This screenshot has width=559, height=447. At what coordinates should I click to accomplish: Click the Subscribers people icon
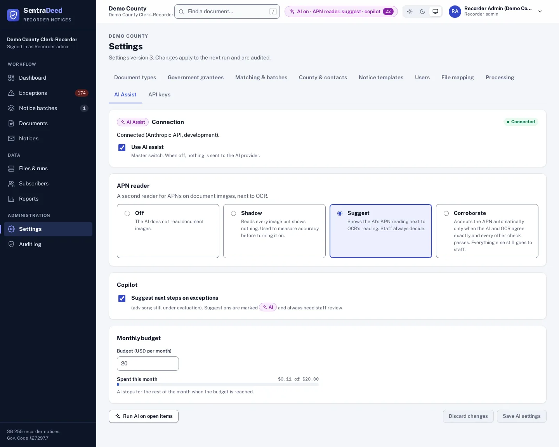pos(11,183)
